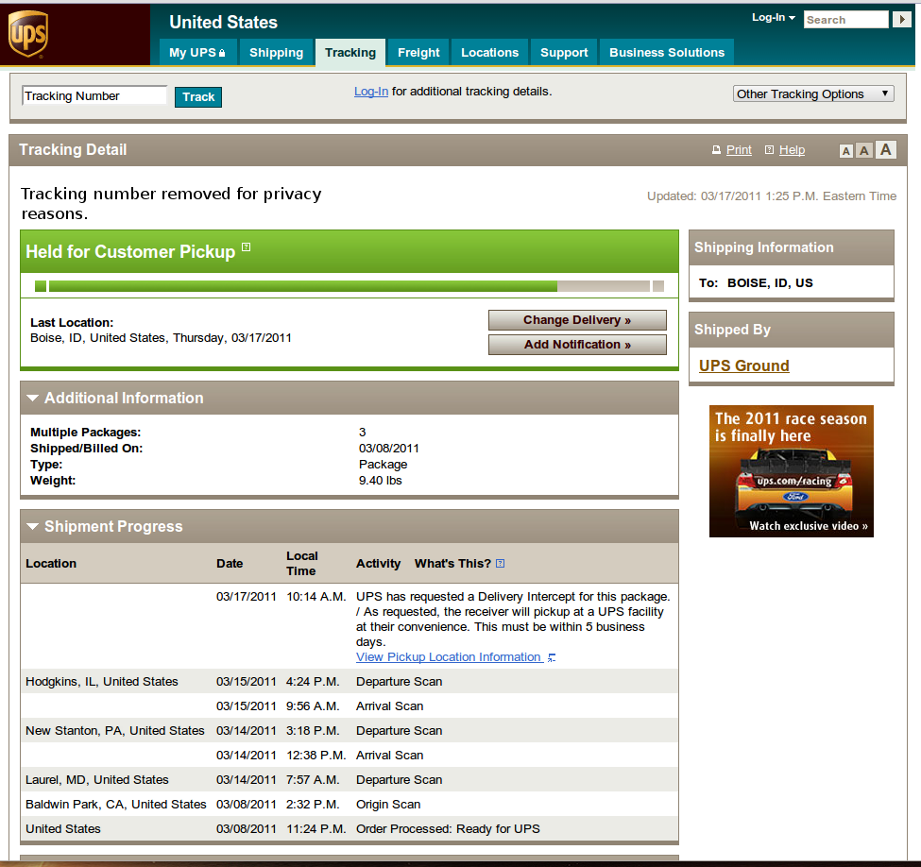Click the 9.40 lbs weight value
This screenshot has width=921, height=867.
point(381,481)
